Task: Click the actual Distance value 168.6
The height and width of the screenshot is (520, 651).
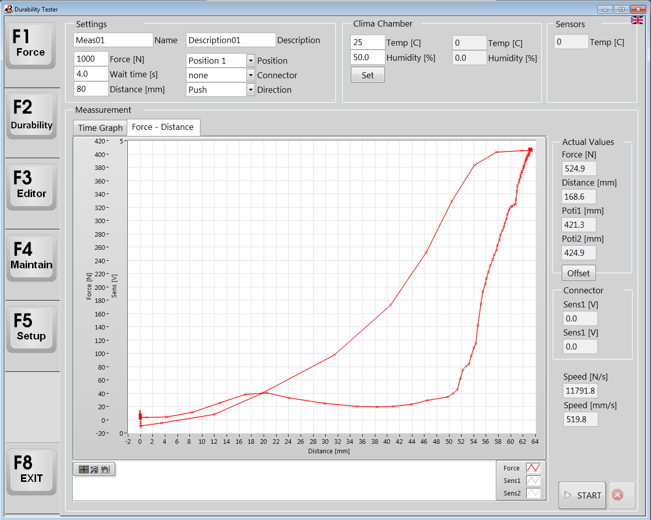Action: coord(579,197)
